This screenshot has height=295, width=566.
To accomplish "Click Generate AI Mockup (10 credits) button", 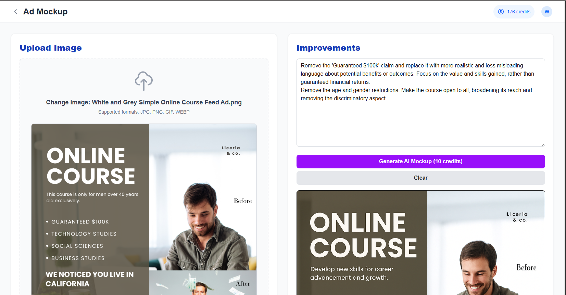I will tap(420, 162).
